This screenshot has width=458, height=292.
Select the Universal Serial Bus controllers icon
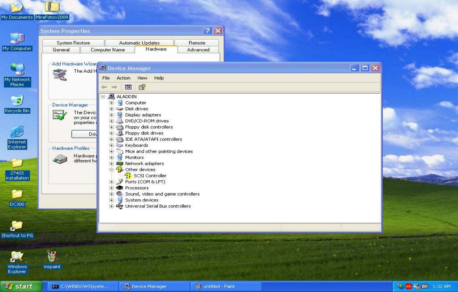point(120,206)
